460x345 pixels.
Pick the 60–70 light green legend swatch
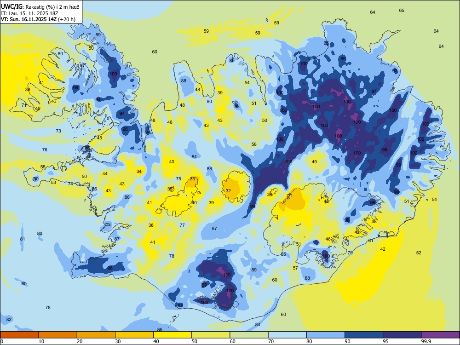click(x=249, y=335)
